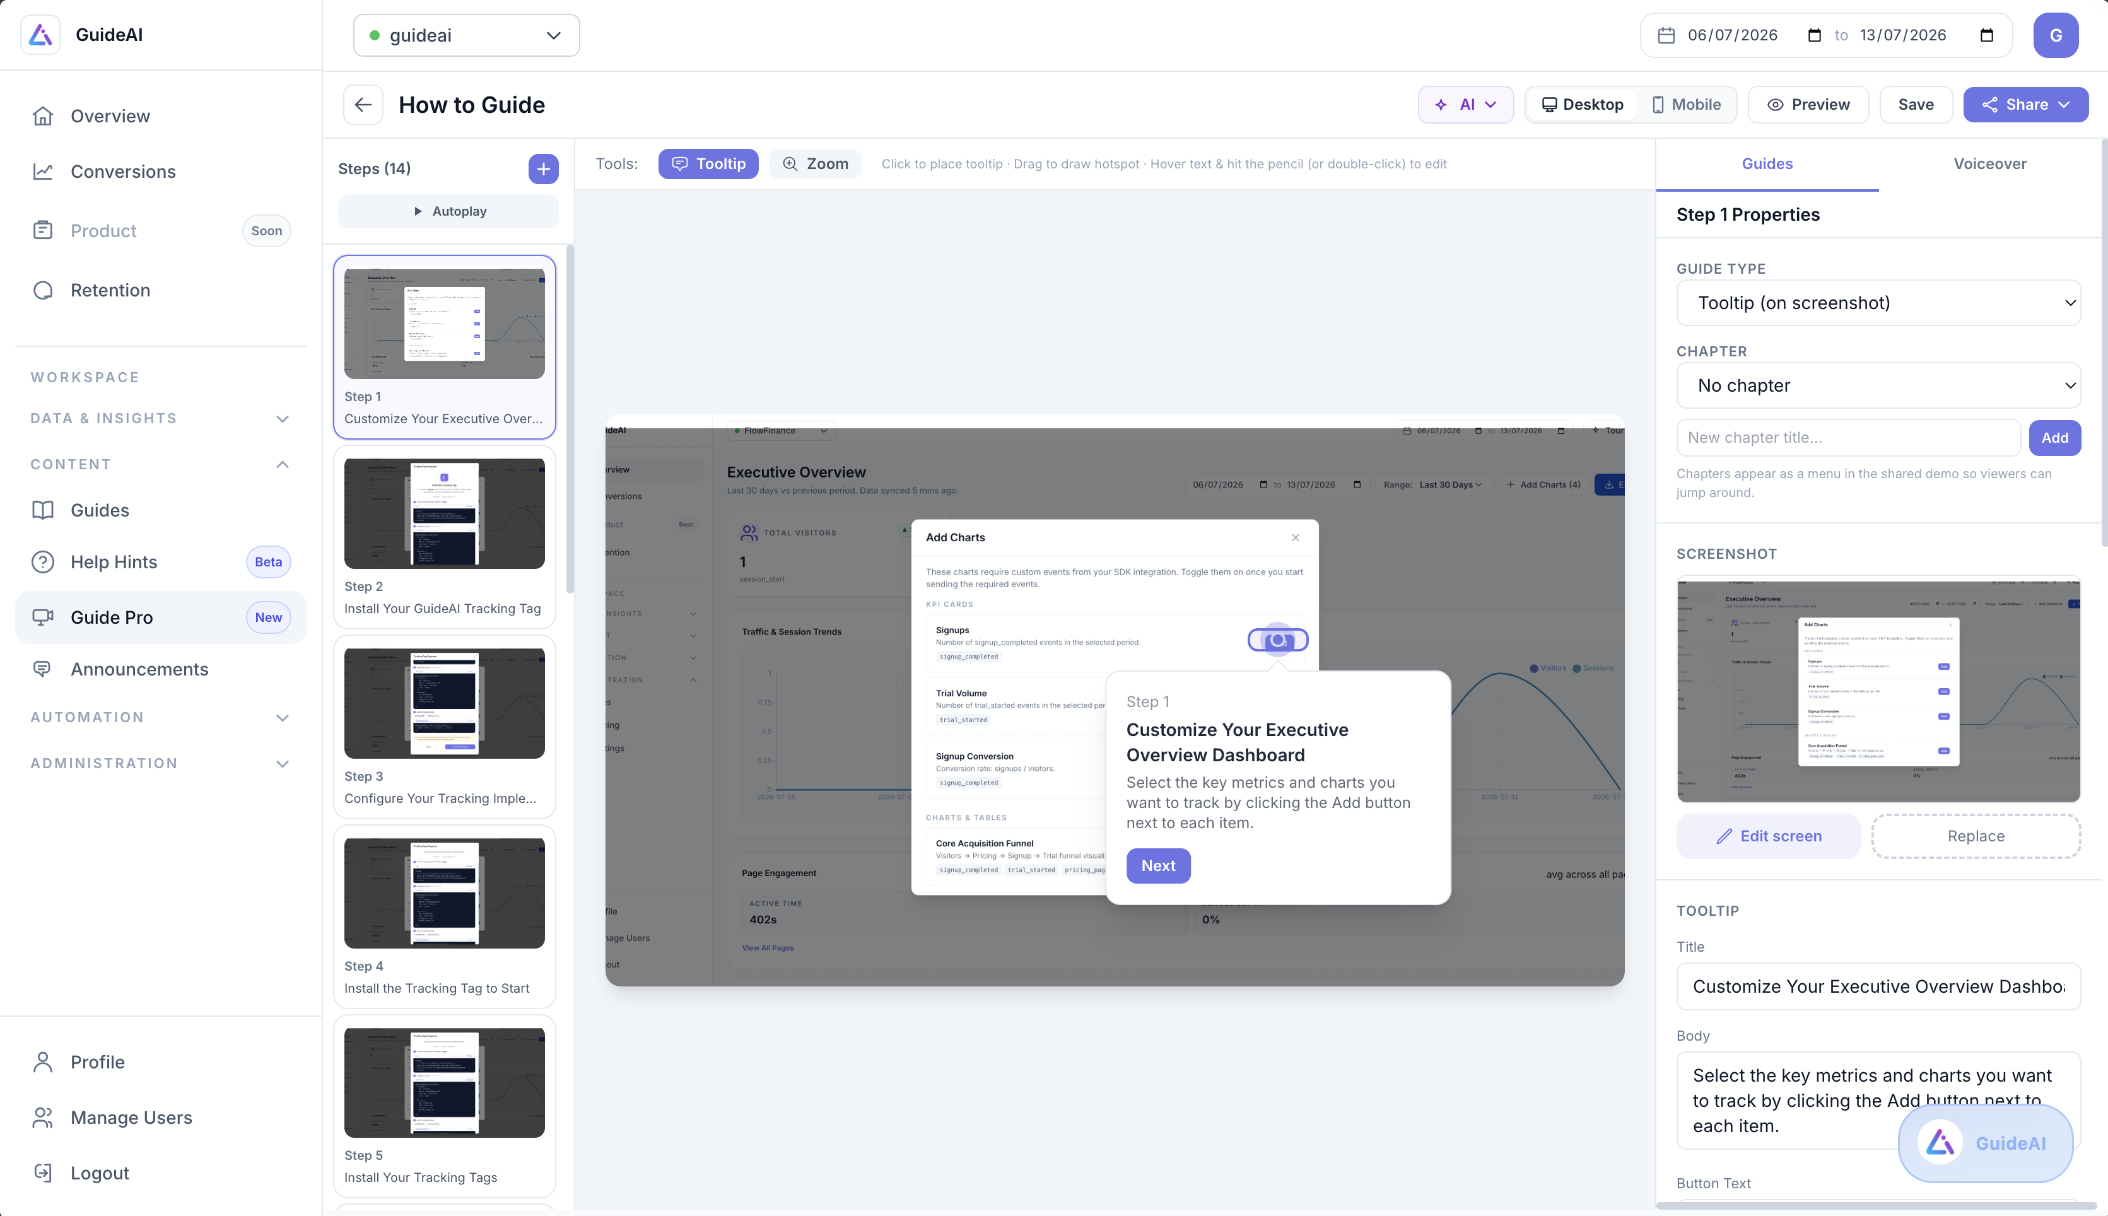Open Help Hints in sidebar
The width and height of the screenshot is (2108, 1216).
(160, 562)
